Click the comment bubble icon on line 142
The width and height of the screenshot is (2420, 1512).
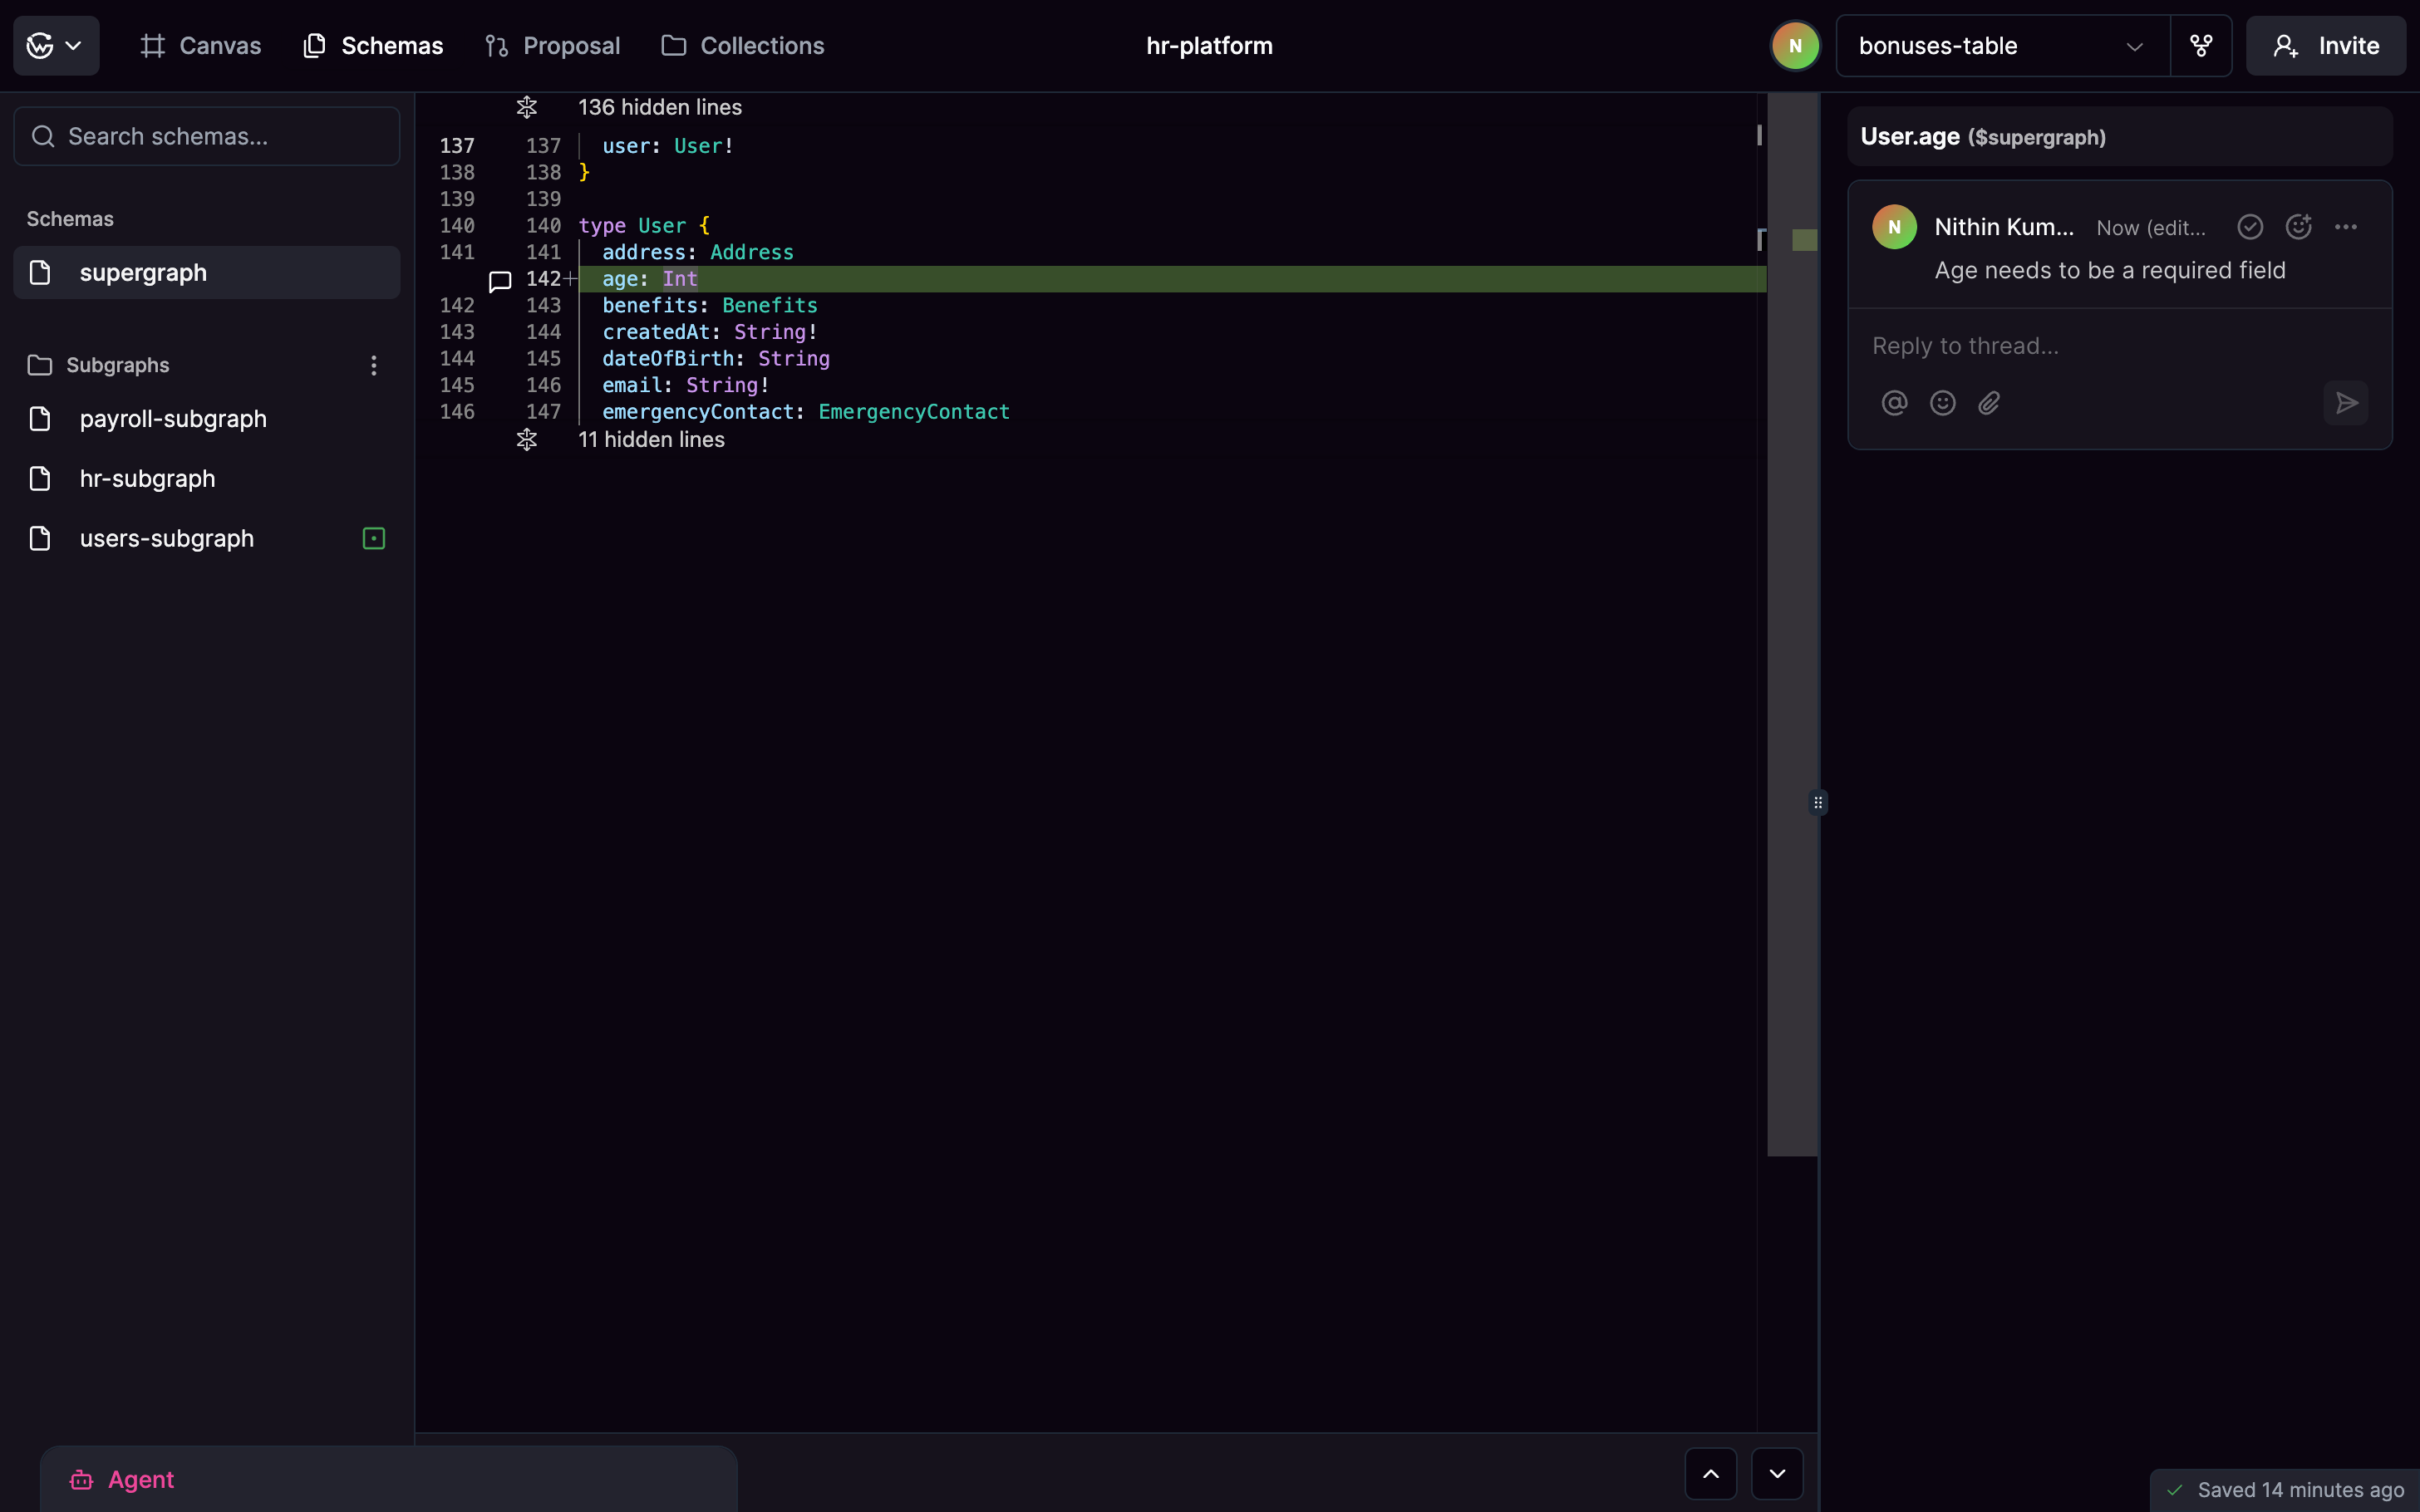[x=500, y=281]
